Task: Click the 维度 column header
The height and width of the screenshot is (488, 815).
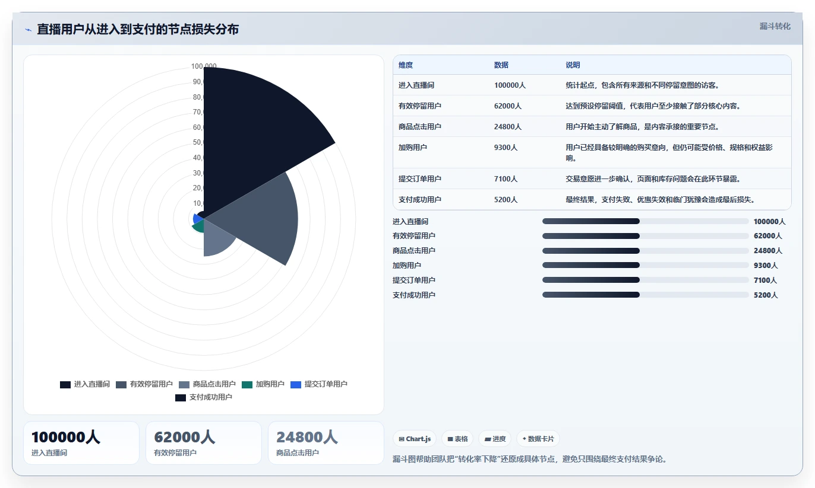Action: (x=406, y=65)
